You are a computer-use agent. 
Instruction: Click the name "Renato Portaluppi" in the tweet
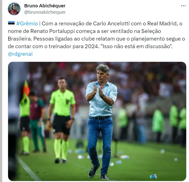[x=52, y=31]
